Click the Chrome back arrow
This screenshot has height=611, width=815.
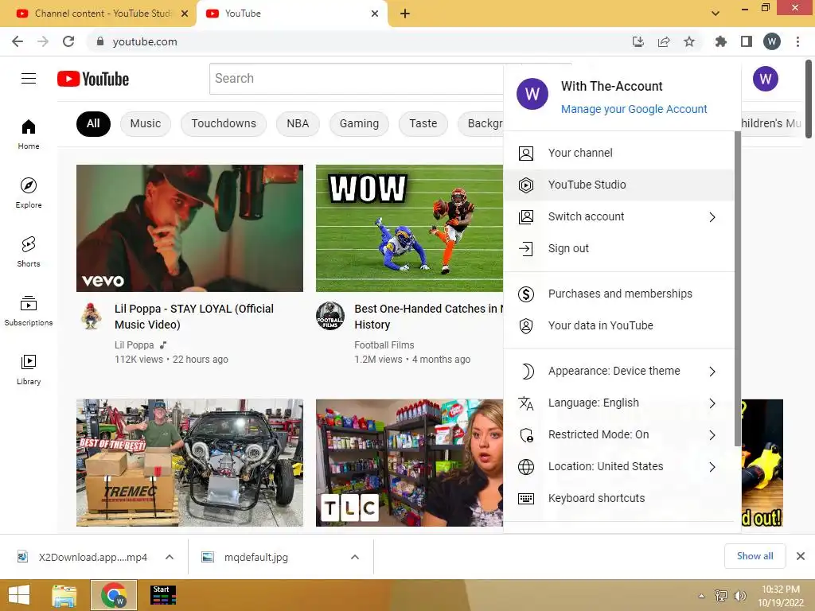coord(18,41)
